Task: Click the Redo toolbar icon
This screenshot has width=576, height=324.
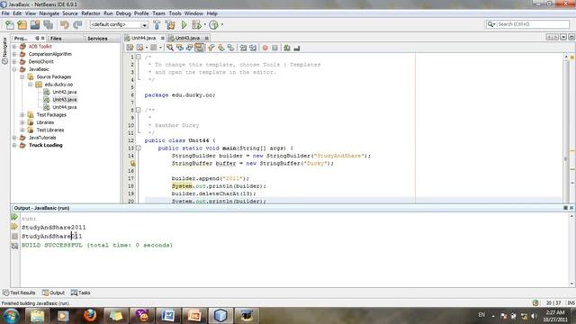Action: (x=77, y=24)
